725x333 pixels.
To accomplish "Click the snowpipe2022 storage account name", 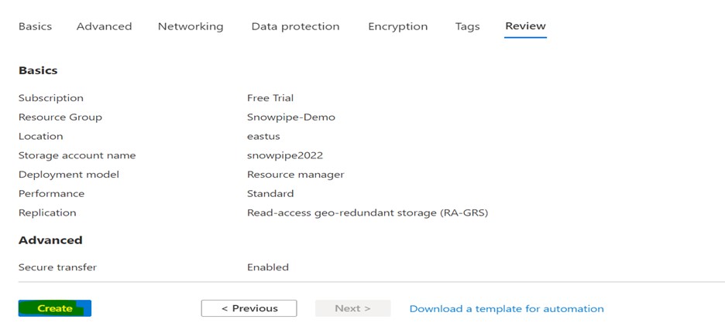I will point(284,155).
